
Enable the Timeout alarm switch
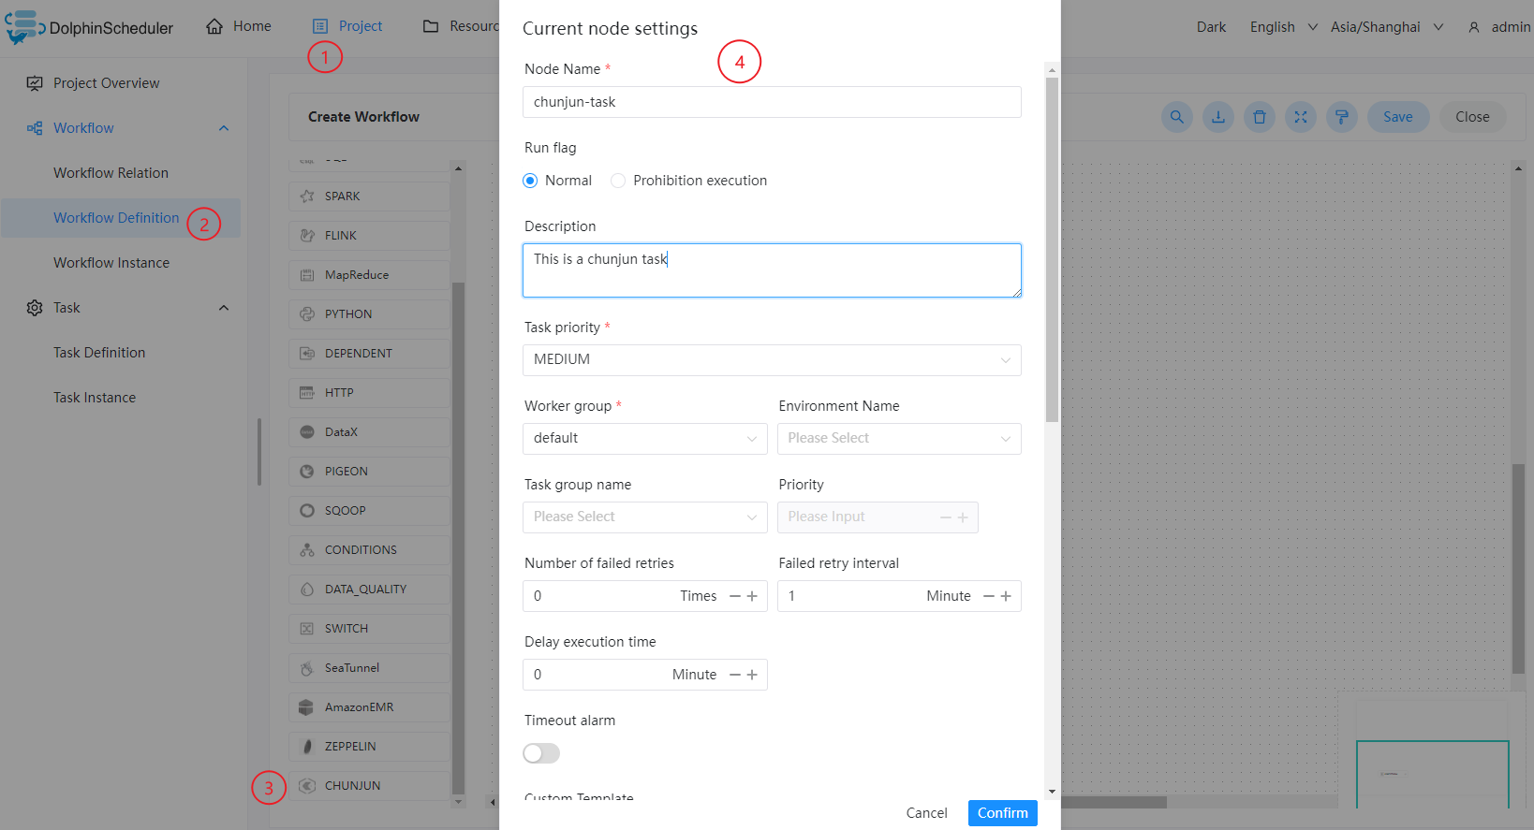pos(541,753)
